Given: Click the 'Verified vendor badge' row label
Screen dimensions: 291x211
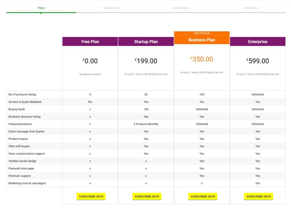Looking at the screenshot, I should coord(22,161).
